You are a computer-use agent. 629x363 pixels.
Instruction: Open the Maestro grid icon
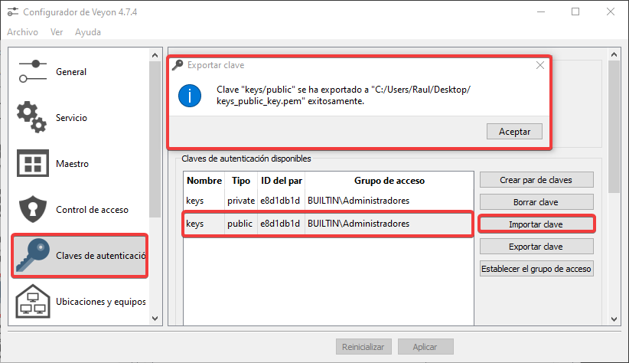(x=33, y=163)
